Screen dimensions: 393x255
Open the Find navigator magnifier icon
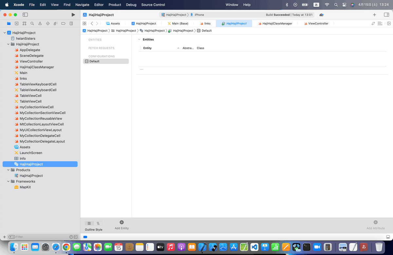click(x=32, y=24)
